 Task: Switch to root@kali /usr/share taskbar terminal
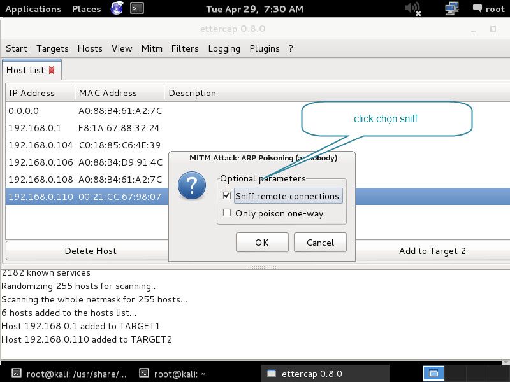[x=69, y=374]
